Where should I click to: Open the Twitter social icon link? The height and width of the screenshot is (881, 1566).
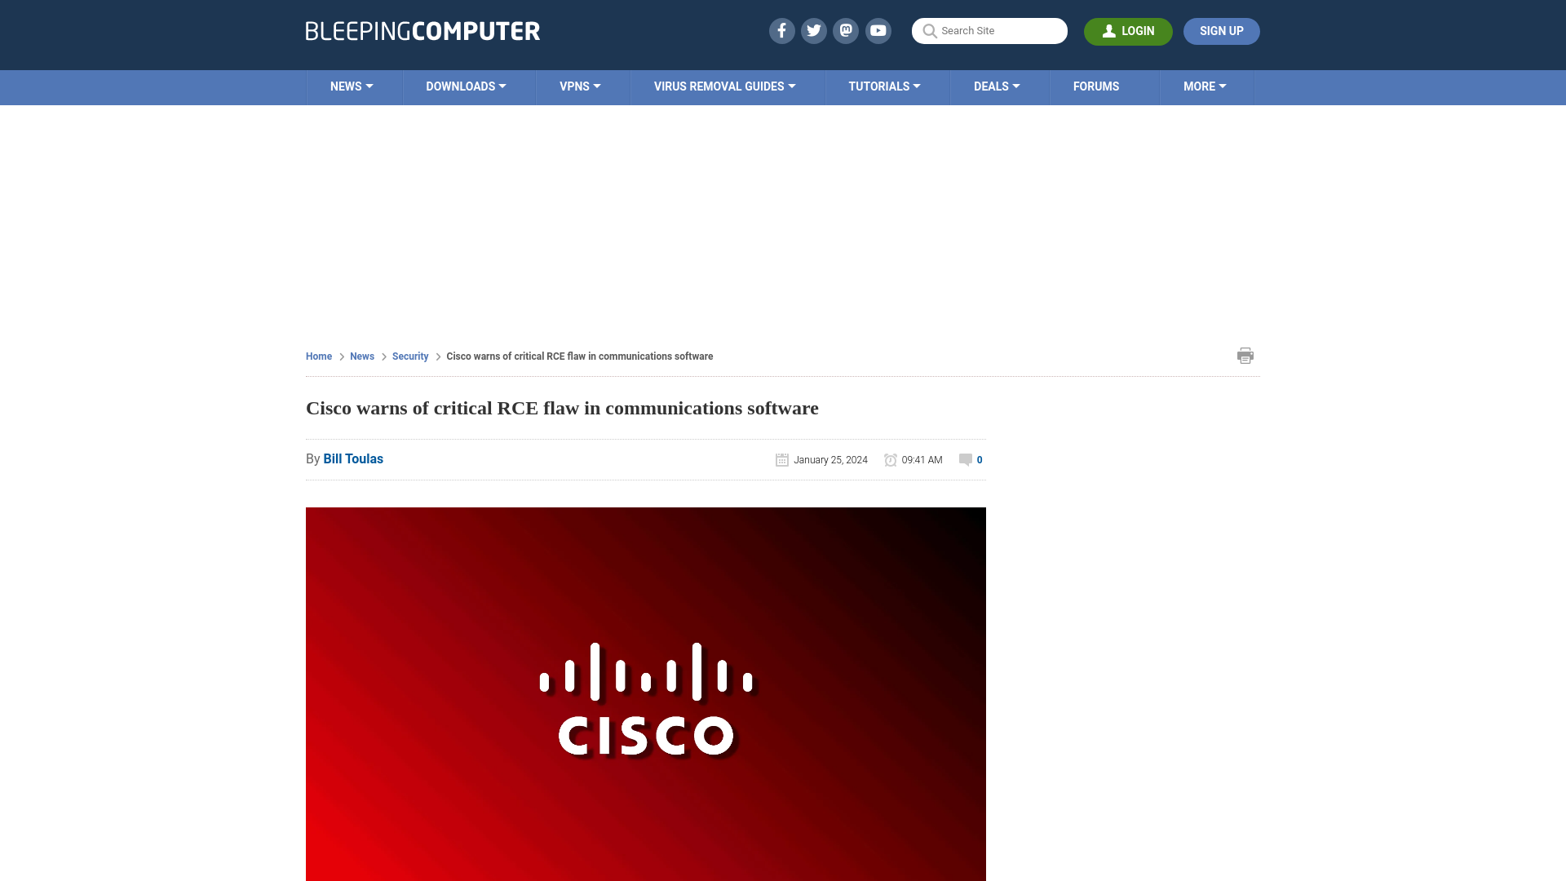click(814, 30)
